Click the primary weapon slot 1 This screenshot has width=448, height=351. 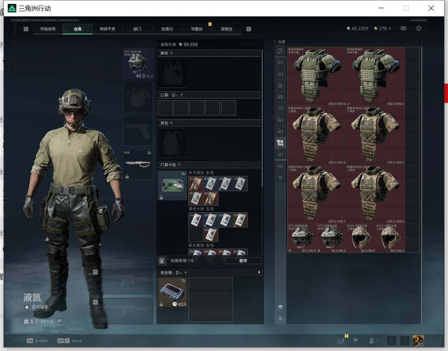123,281
